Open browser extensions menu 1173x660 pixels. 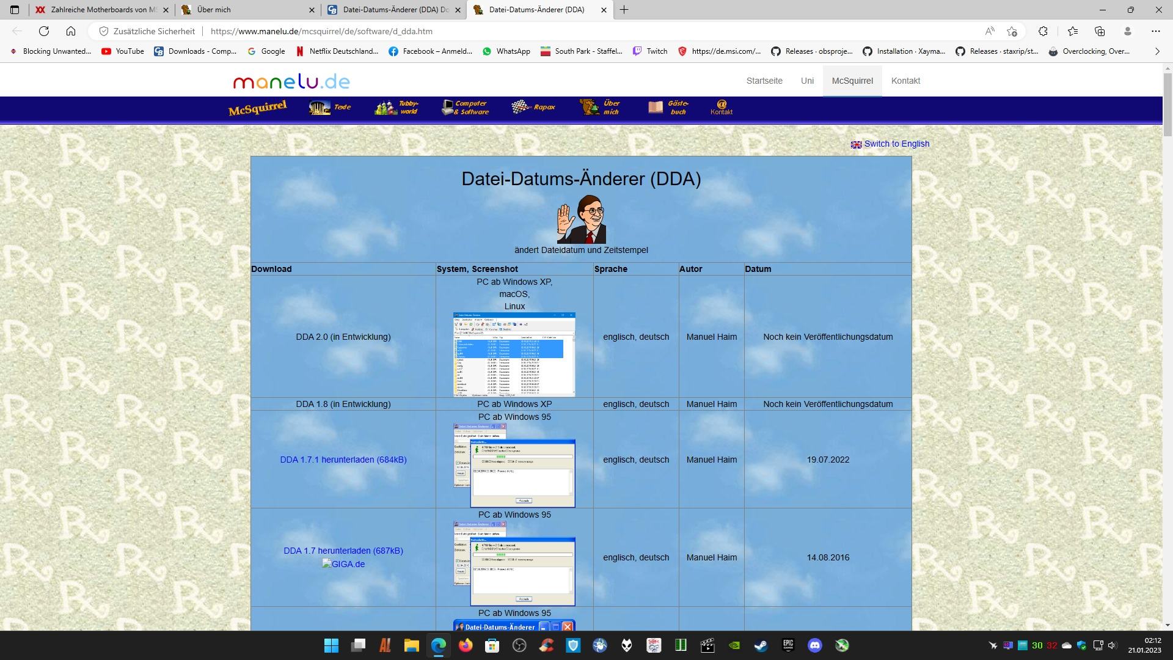pyautogui.click(x=1043, y=31)
